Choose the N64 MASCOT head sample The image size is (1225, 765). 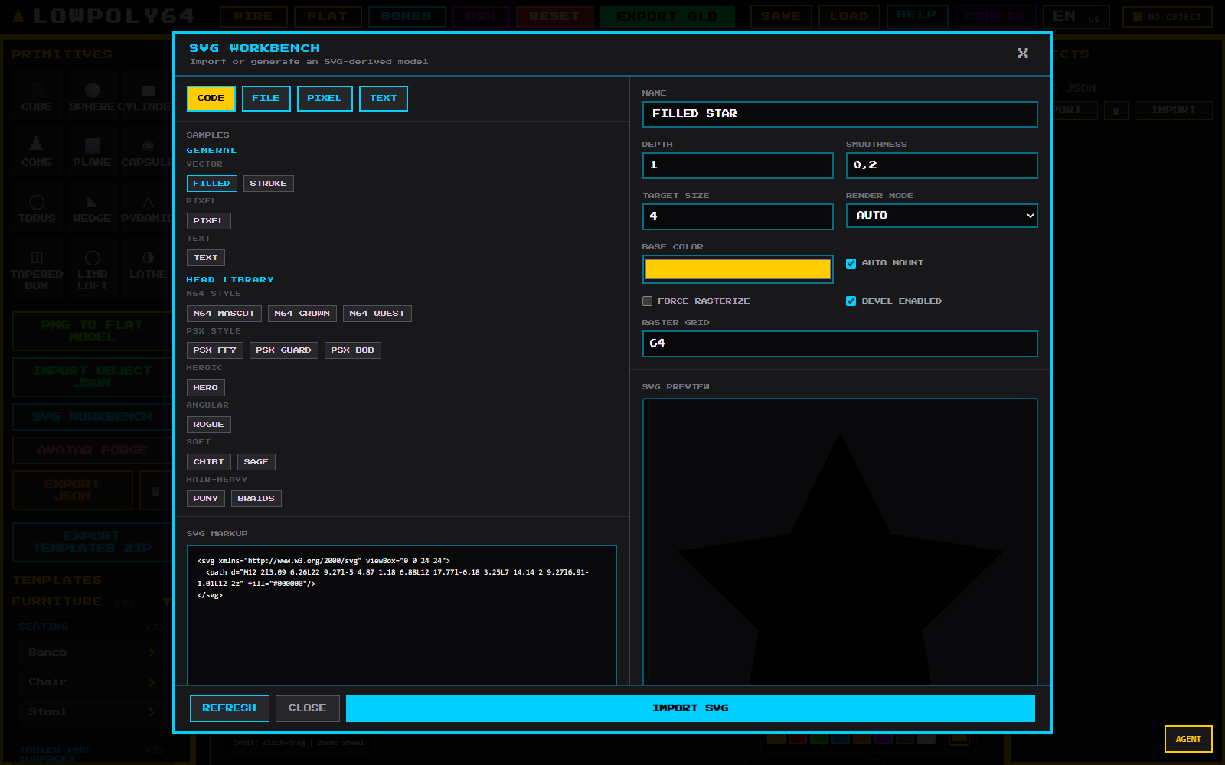(224, 314)
